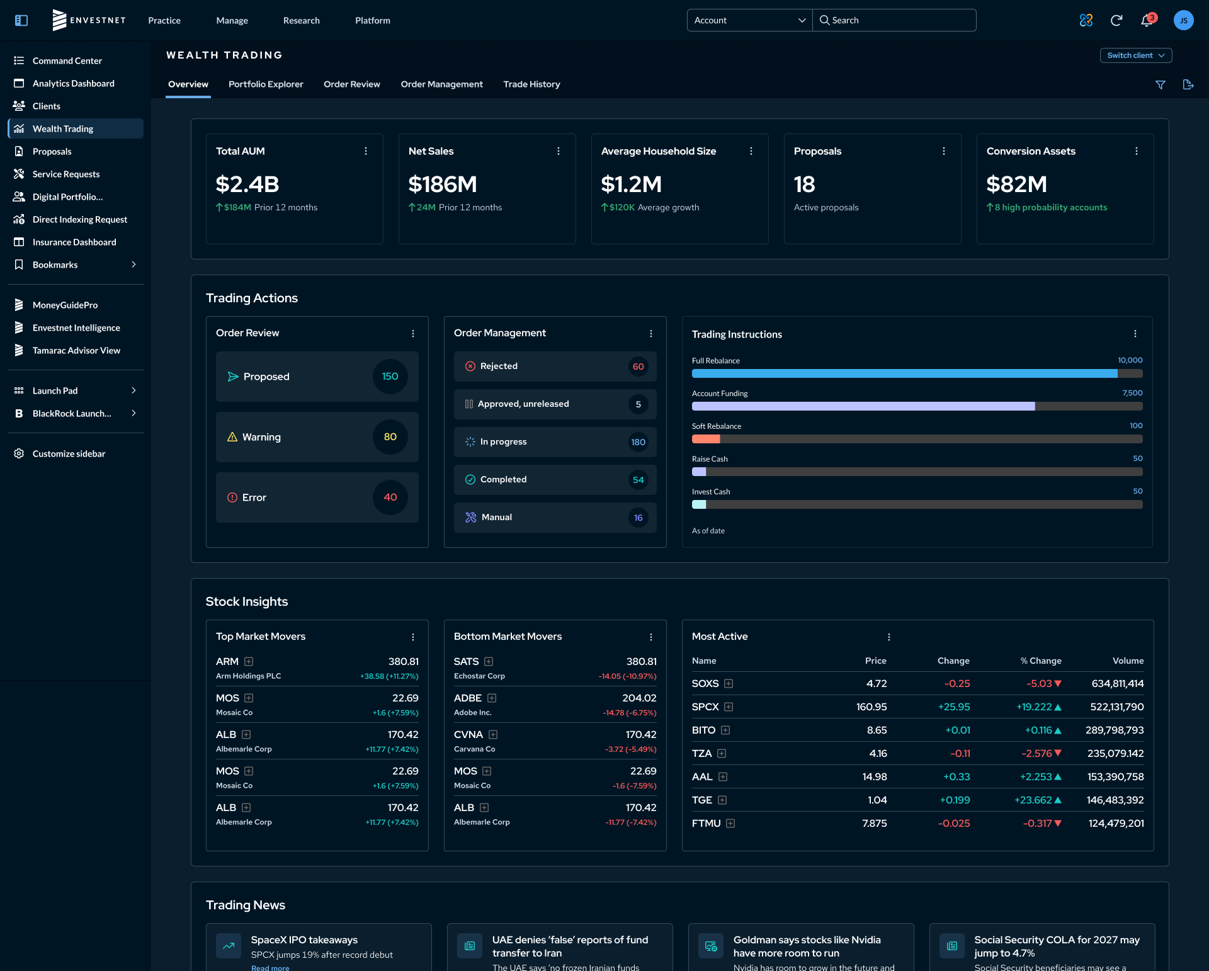This screenshot has width=1209, height=971.
Task: Click the Volume column header
Action: [1128, 661]
